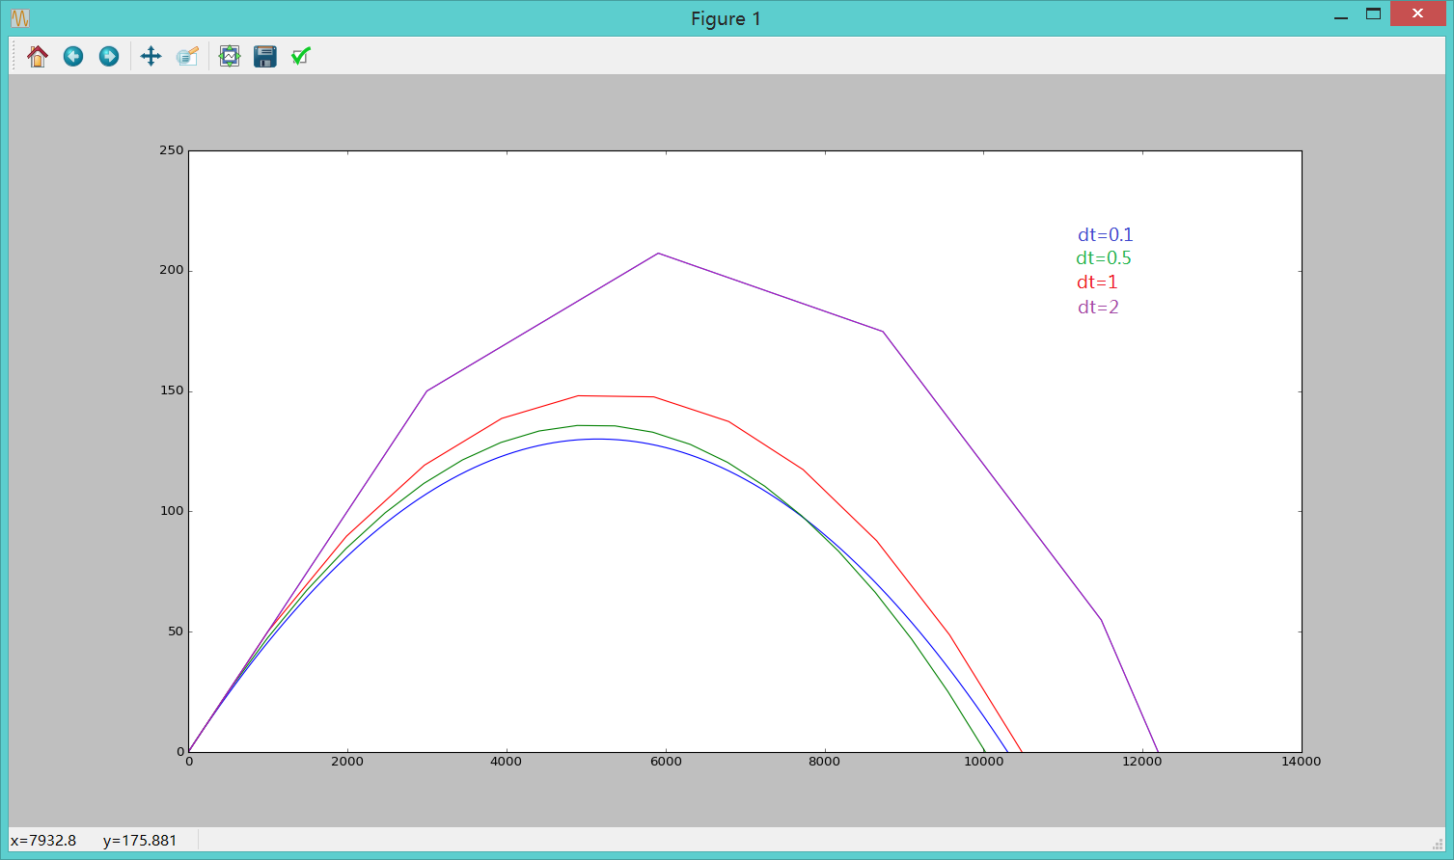Click the 200 y-axis tick label
The image size is (1454, 860).
tap(172, 270)
